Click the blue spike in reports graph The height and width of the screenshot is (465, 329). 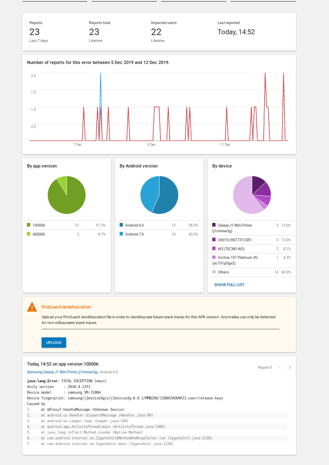[x=101, y=89]
